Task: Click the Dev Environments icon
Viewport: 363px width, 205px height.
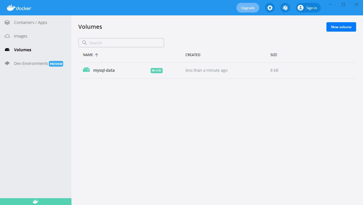Action: 7,63
